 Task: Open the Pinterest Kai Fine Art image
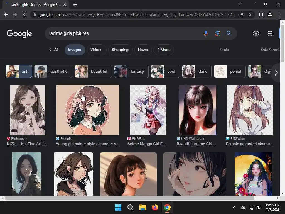point(27,110)
